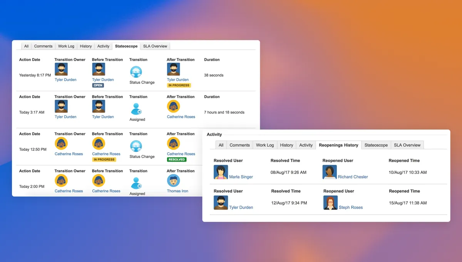Click Transition Owner avatar in Today 2:00 PM row
The width and height of the screenshot is (462, 262).
(61, 180)
